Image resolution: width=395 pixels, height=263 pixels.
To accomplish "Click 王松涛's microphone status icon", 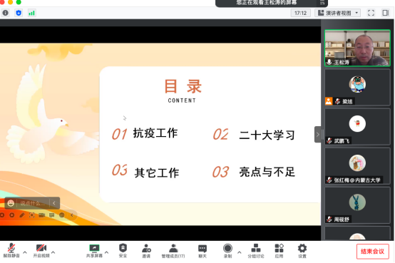I will pyautogui.click(x=329, y=62).
